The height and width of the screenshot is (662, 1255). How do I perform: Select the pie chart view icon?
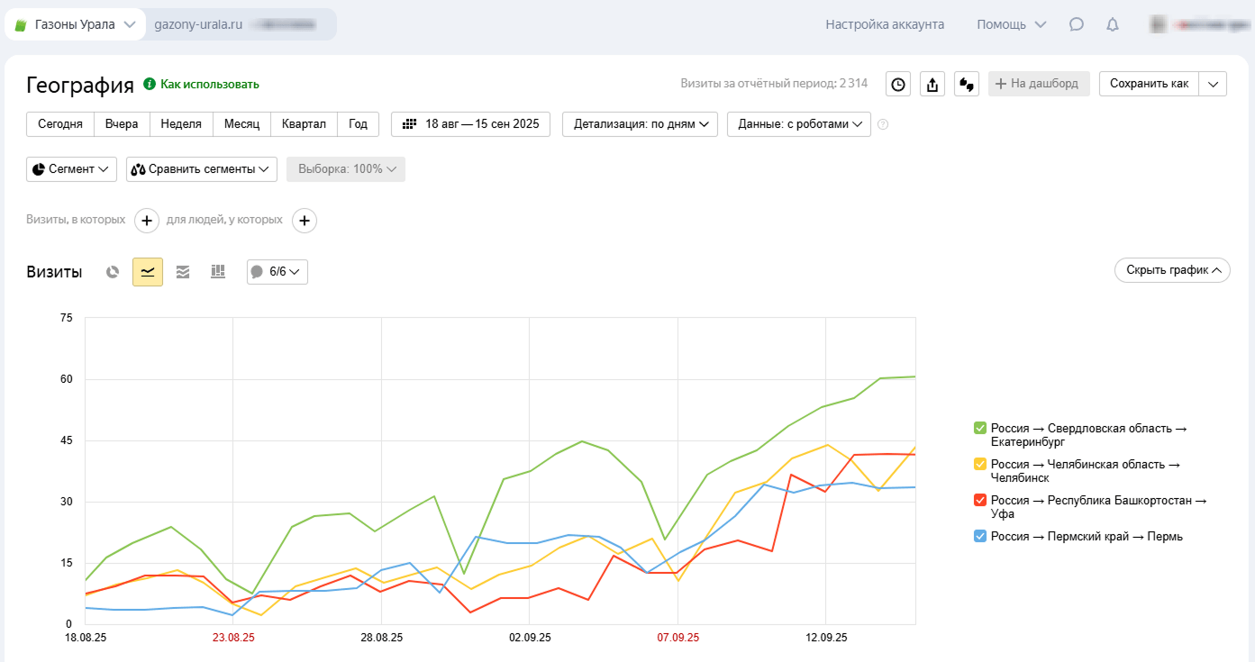click(x=113, y=271)
